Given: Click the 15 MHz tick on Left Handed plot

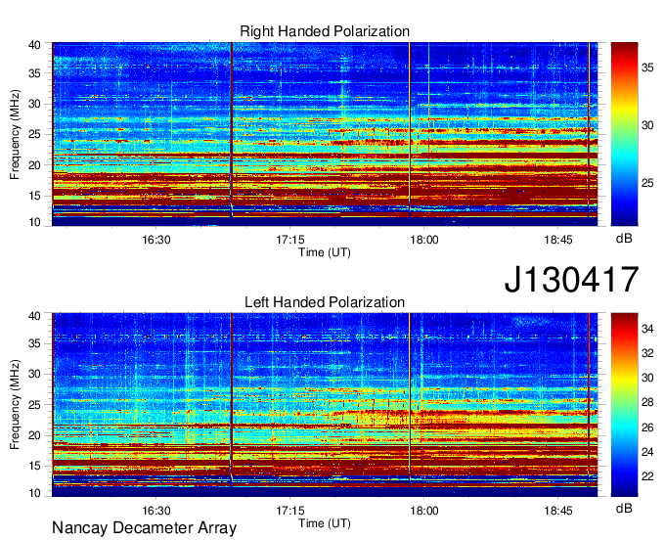Looking at the screenshot, I should pos(35,467).
